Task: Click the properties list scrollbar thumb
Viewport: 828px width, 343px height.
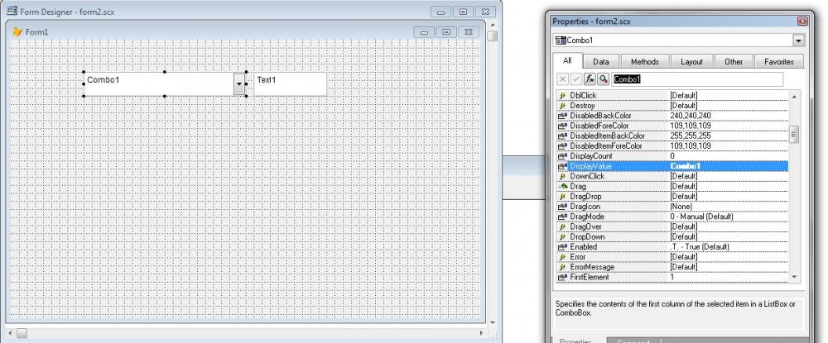Action: 794,135
